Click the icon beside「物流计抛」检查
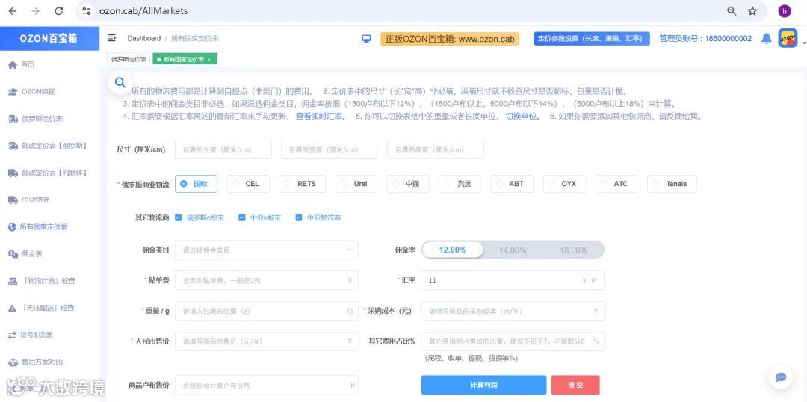 pyautogui.click(x=13, y=281)
